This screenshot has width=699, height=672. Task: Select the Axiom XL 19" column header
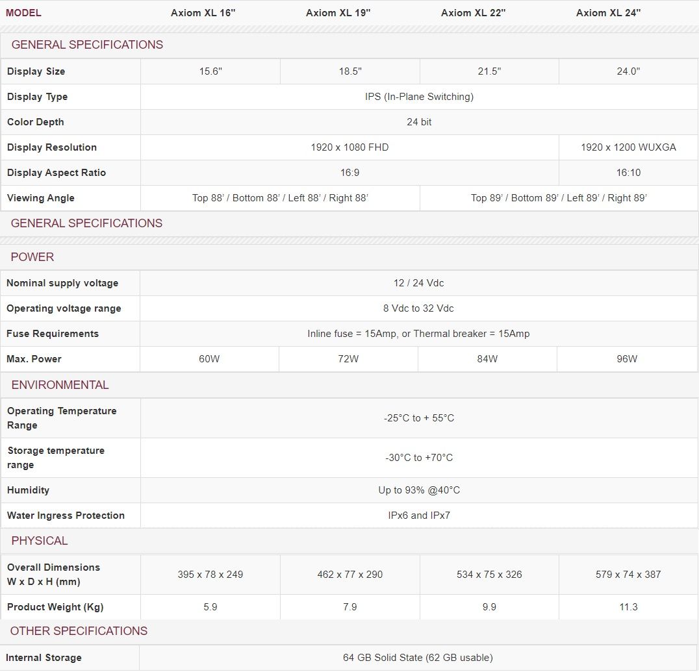click(338, 13)
